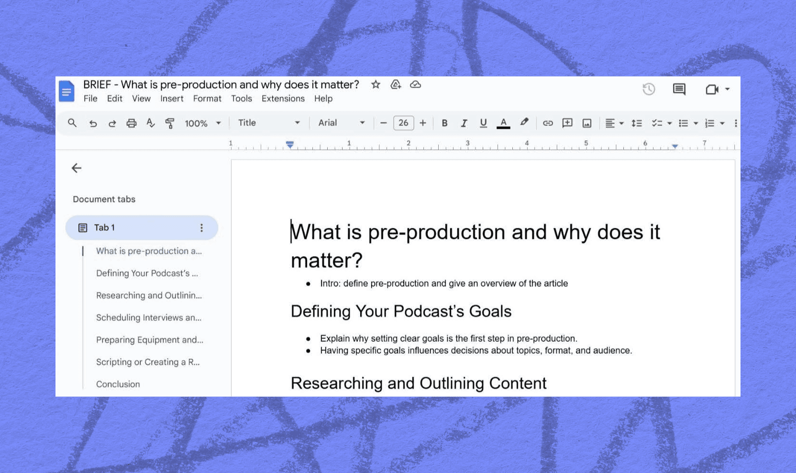Viewport: 796px width, 473px height.
Task: Click the Insert image icon
Action: click(587, 124)
